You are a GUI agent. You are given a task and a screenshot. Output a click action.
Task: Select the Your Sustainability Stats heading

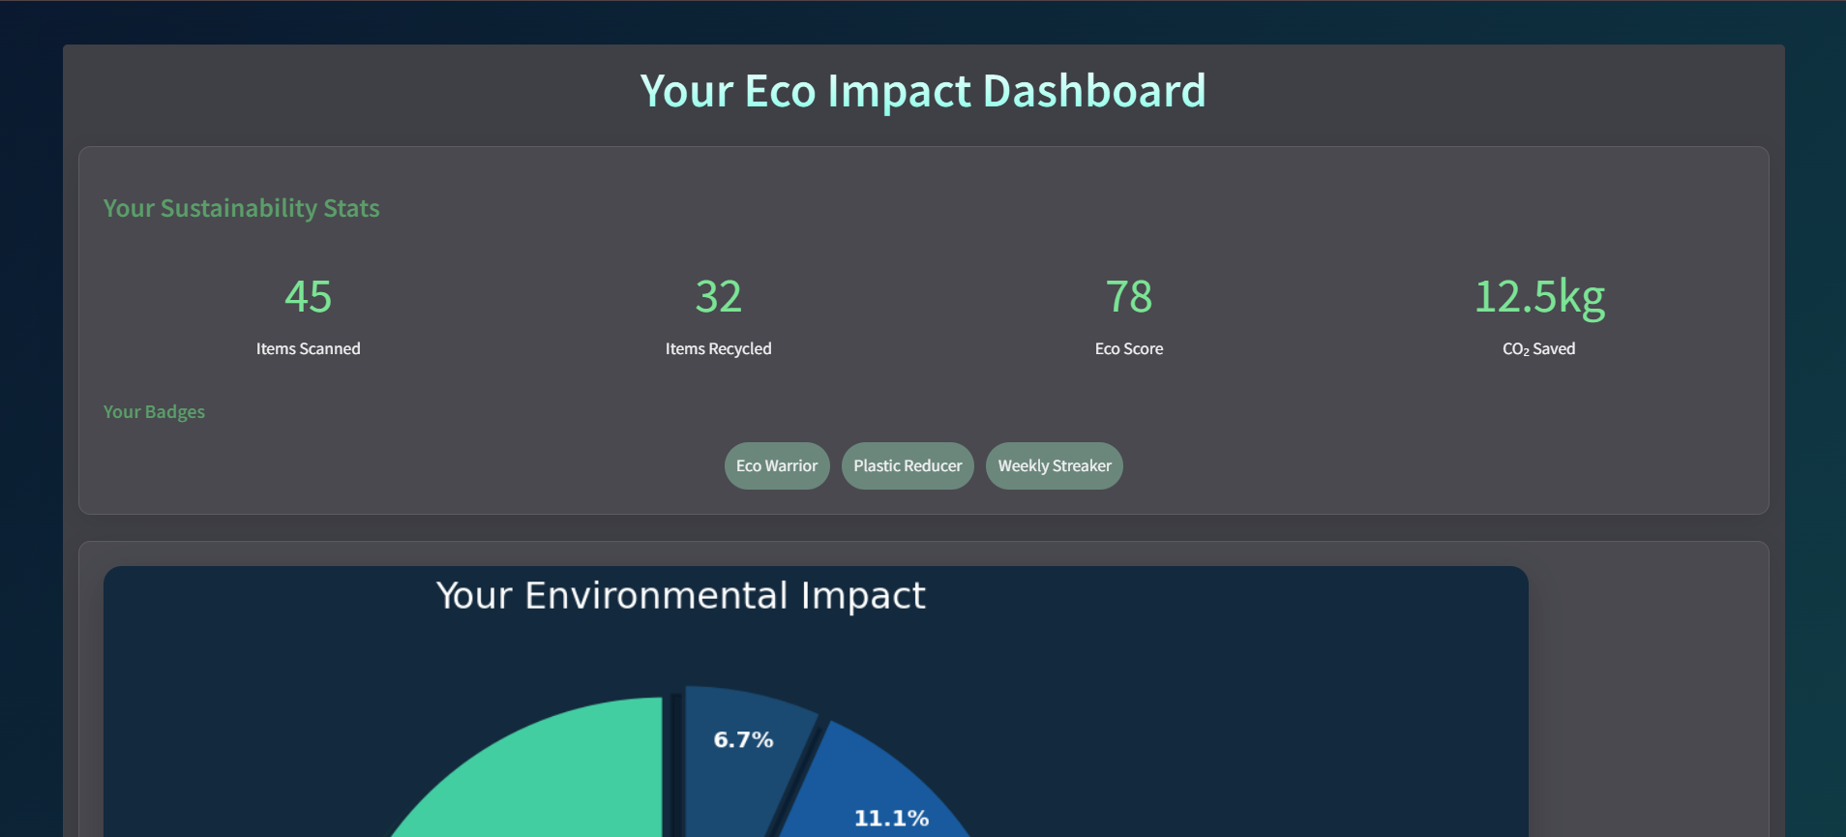click(x=242, y=208)
